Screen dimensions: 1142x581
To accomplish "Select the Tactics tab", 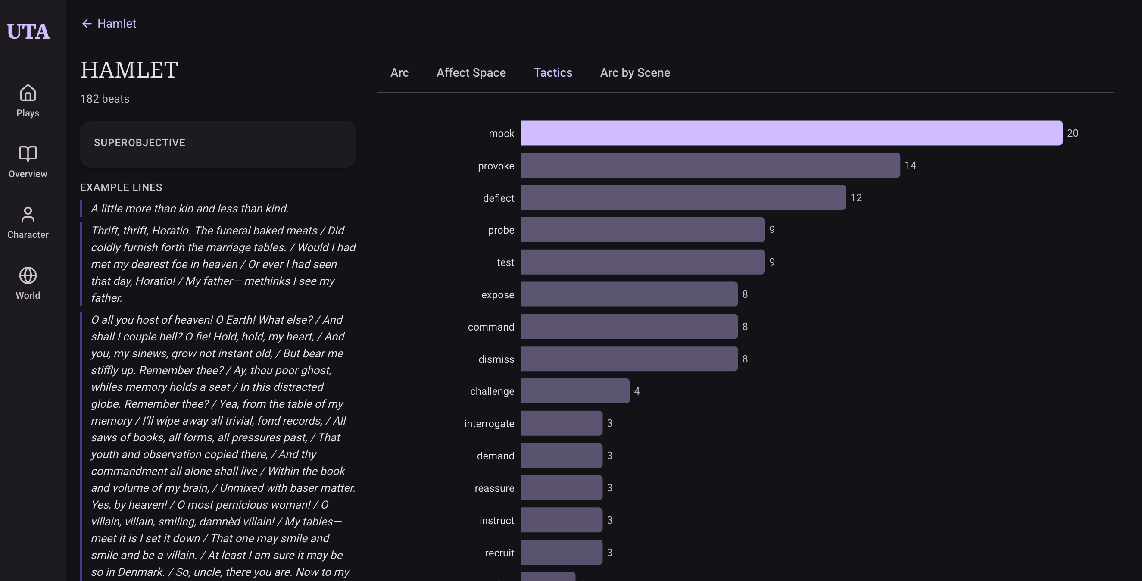I will (x=552, y=73).
